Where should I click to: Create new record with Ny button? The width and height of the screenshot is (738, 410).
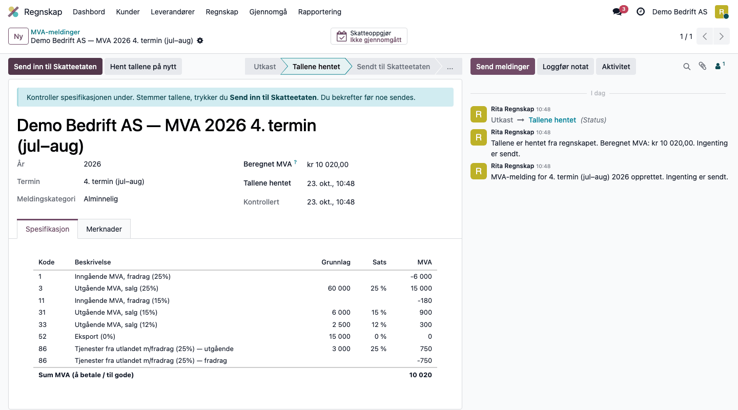pos(18,36)
